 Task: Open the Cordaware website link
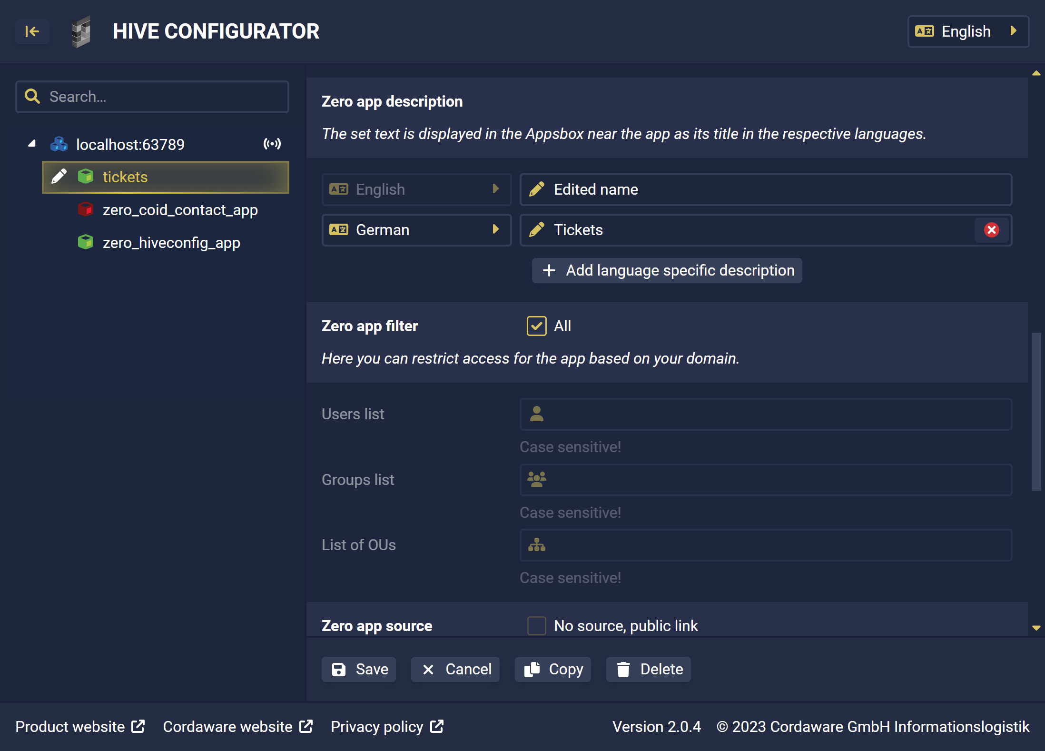coord(238,727)
